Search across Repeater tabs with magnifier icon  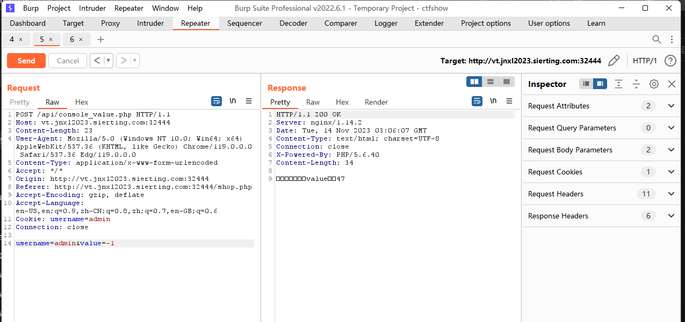pyautogui.click(x=657, y=39)
